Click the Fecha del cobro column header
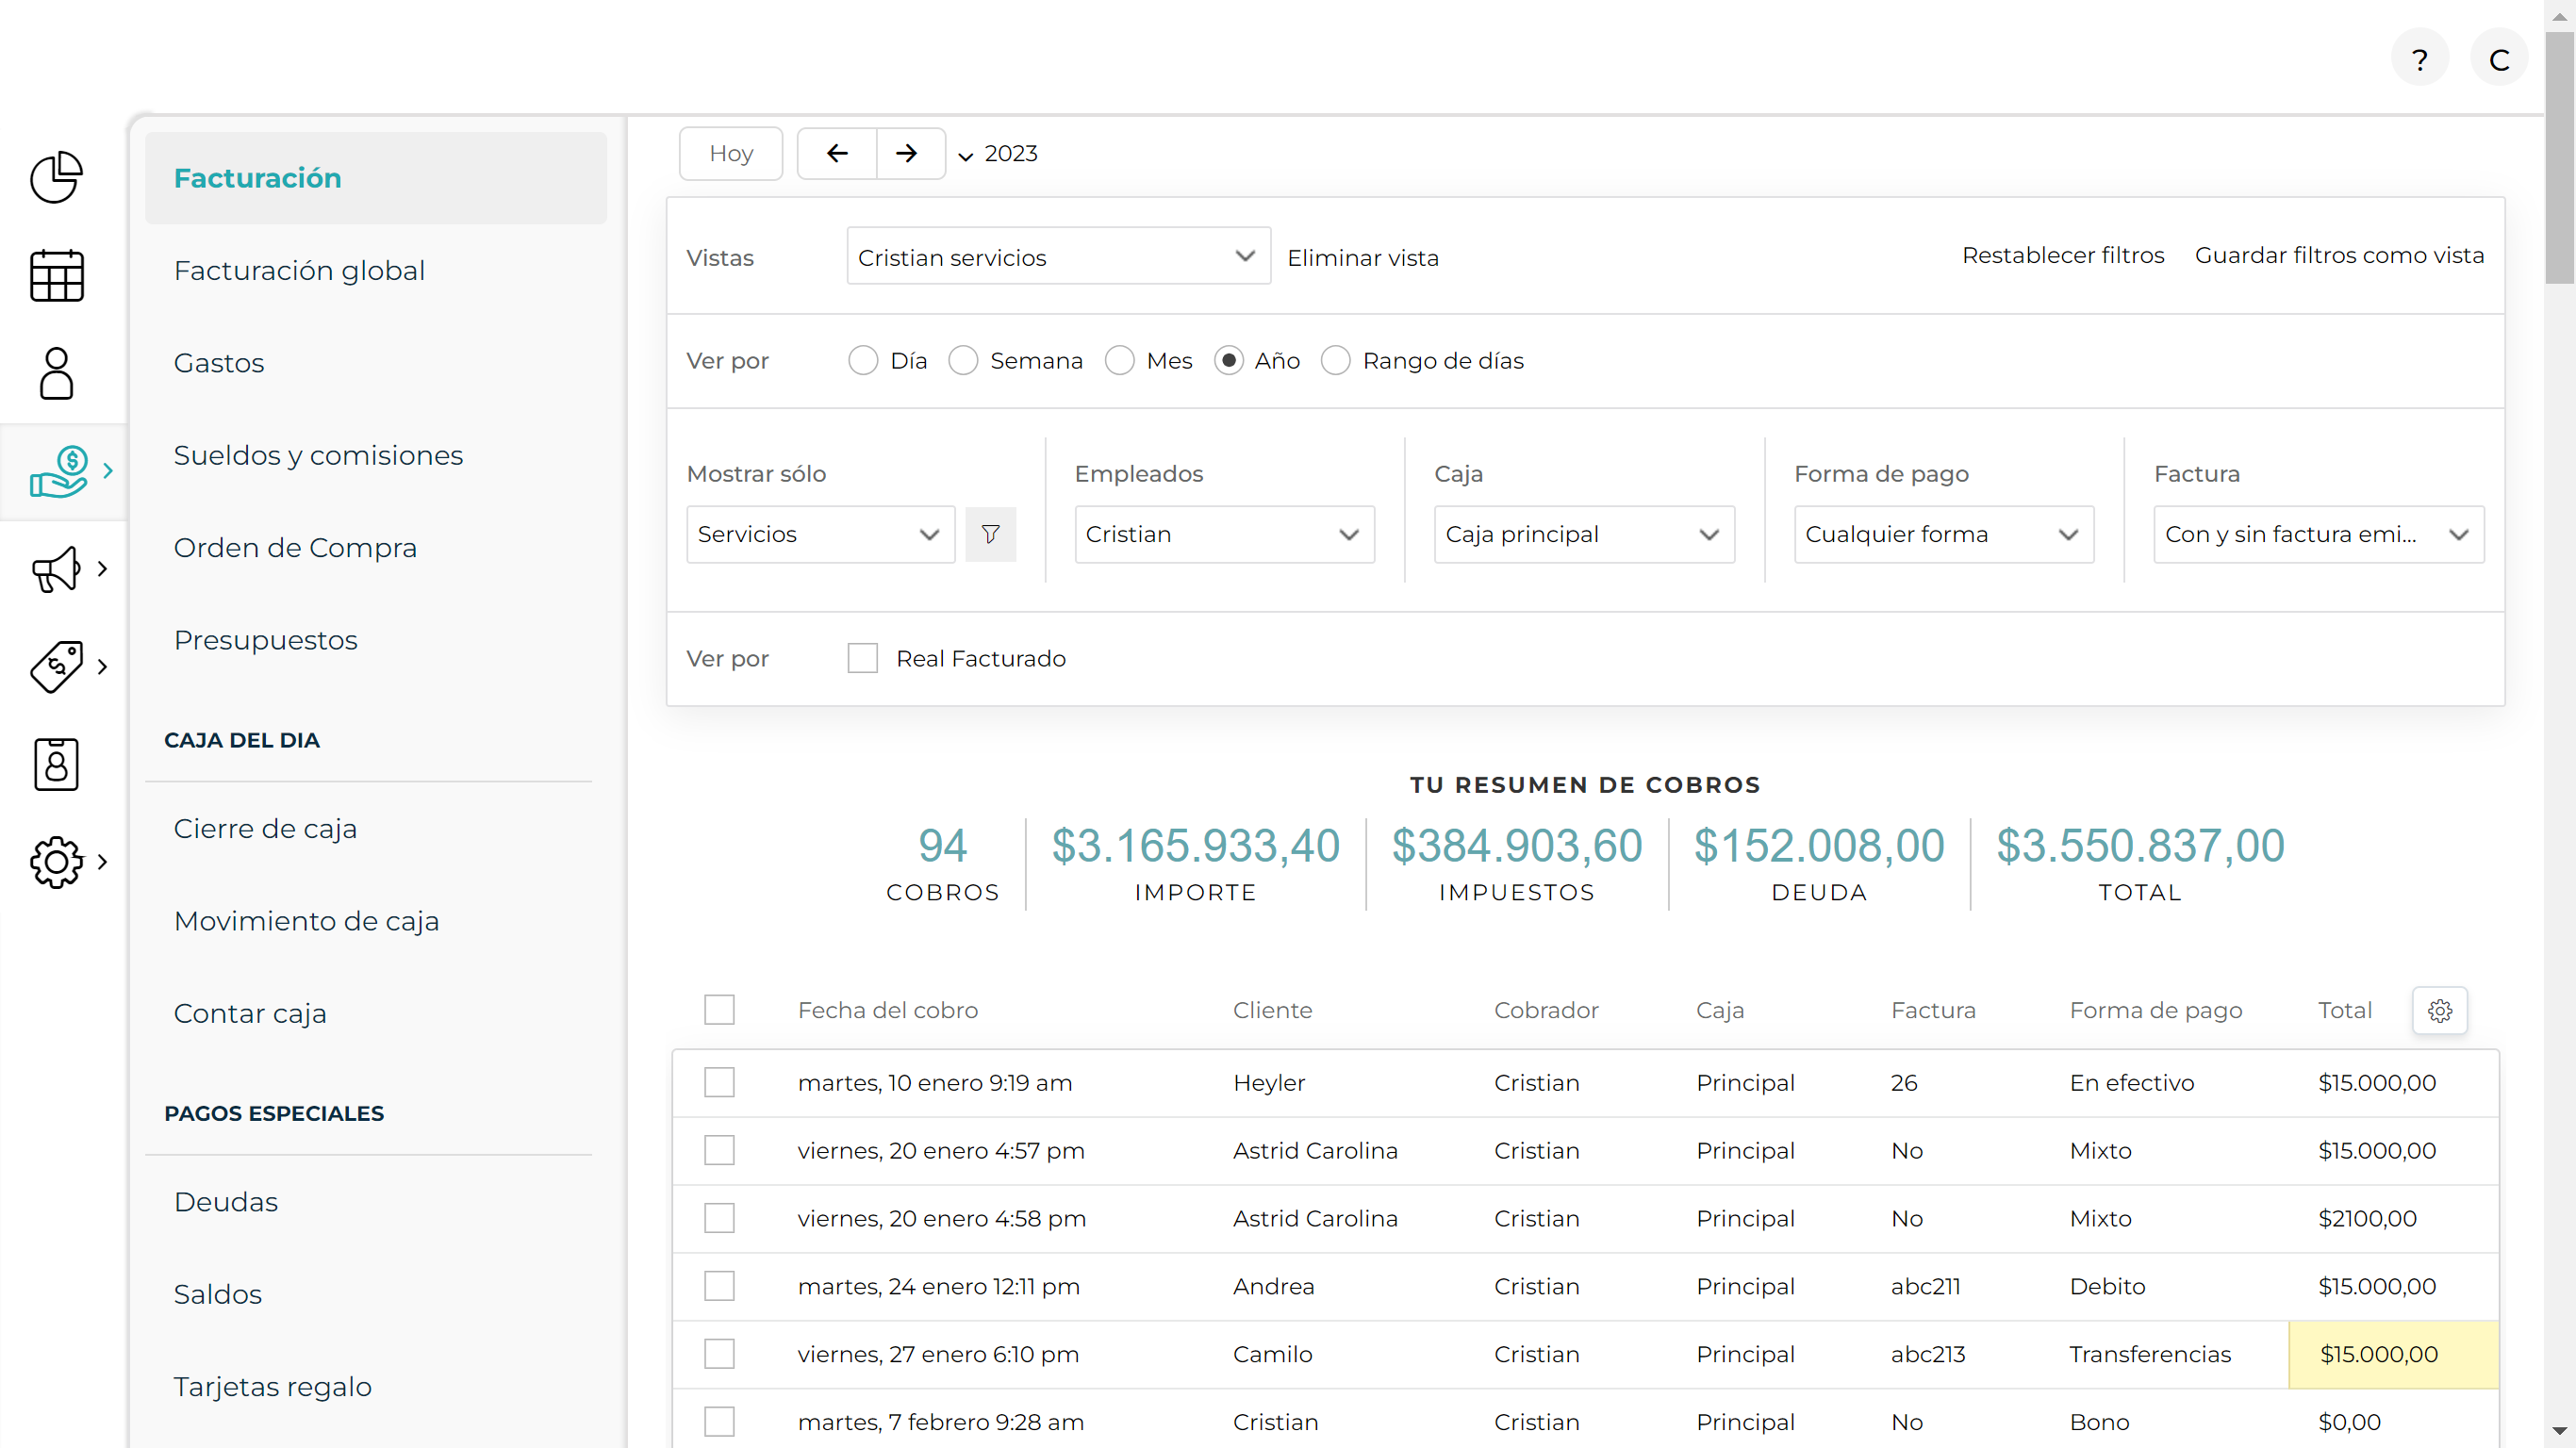Screen dimensions: 2576x1448 (x=888, y=1010)
